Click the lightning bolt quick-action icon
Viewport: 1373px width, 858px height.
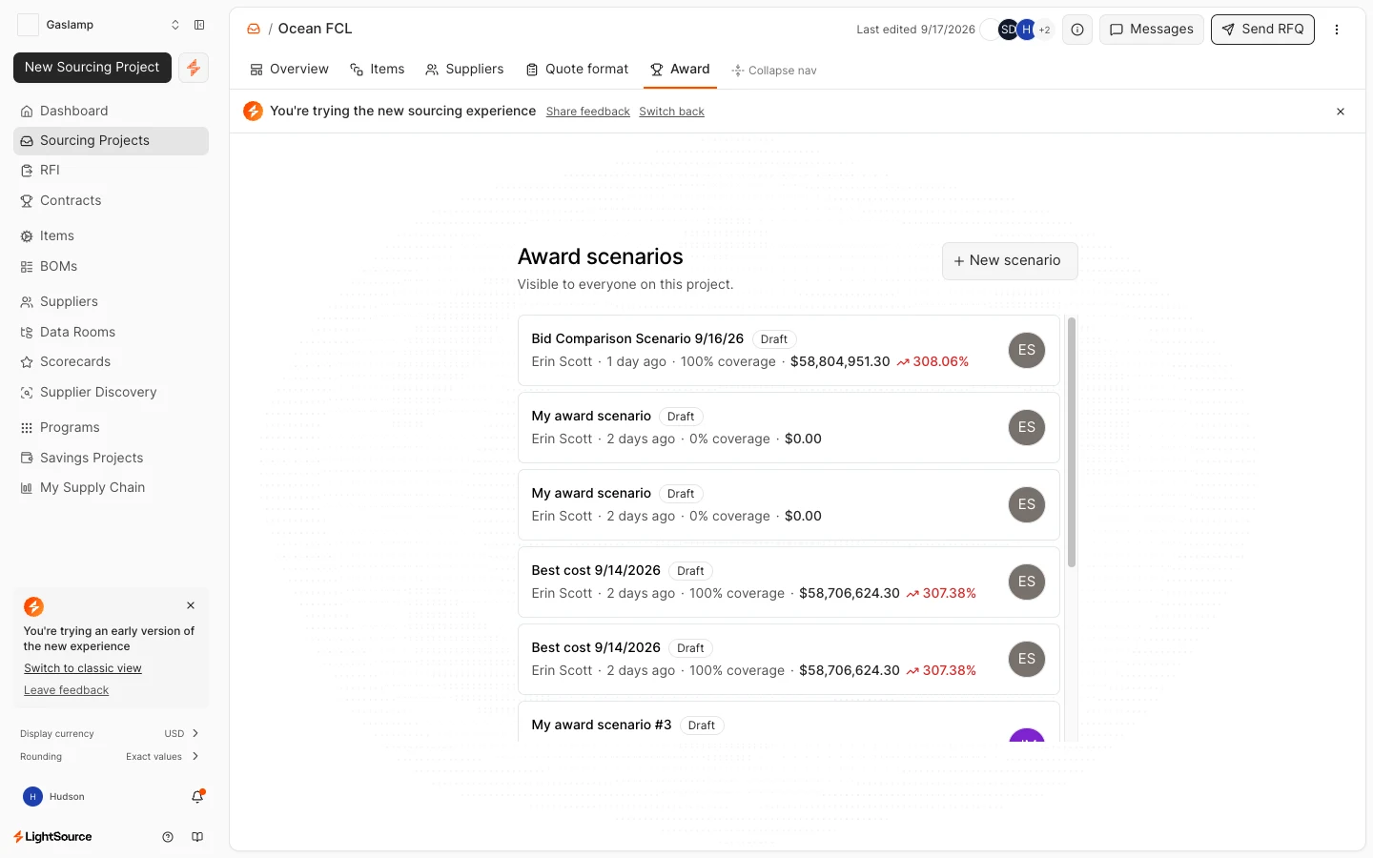pos(194,68)
